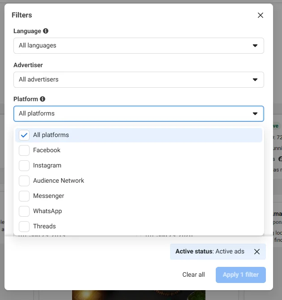Click Clear all filters
This screenshot has width=282, height=300.
click(x=193, y=274)
